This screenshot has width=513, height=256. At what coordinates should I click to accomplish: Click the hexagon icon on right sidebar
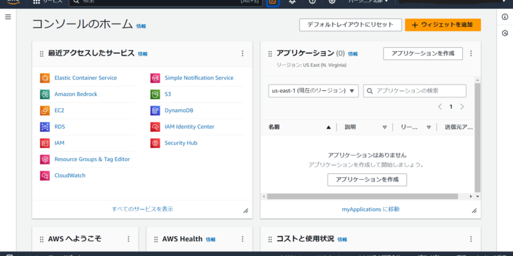505,33
